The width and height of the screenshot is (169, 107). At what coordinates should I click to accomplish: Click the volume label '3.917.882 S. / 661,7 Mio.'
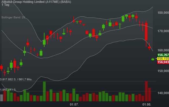point(16,79)
